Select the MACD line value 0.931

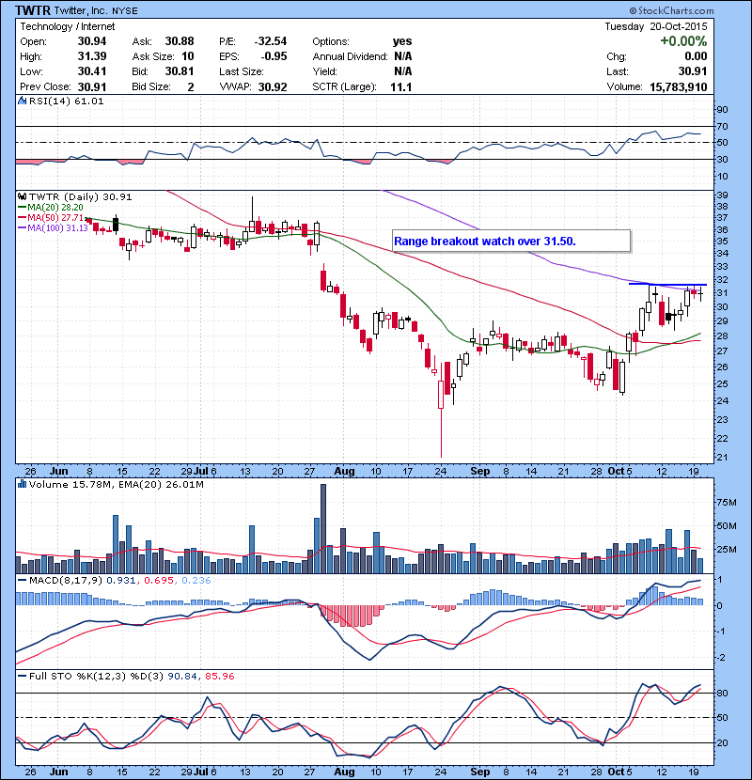[121, 580]
